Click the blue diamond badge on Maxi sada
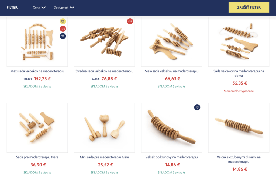The image size is (276, 175). [63, 36]
